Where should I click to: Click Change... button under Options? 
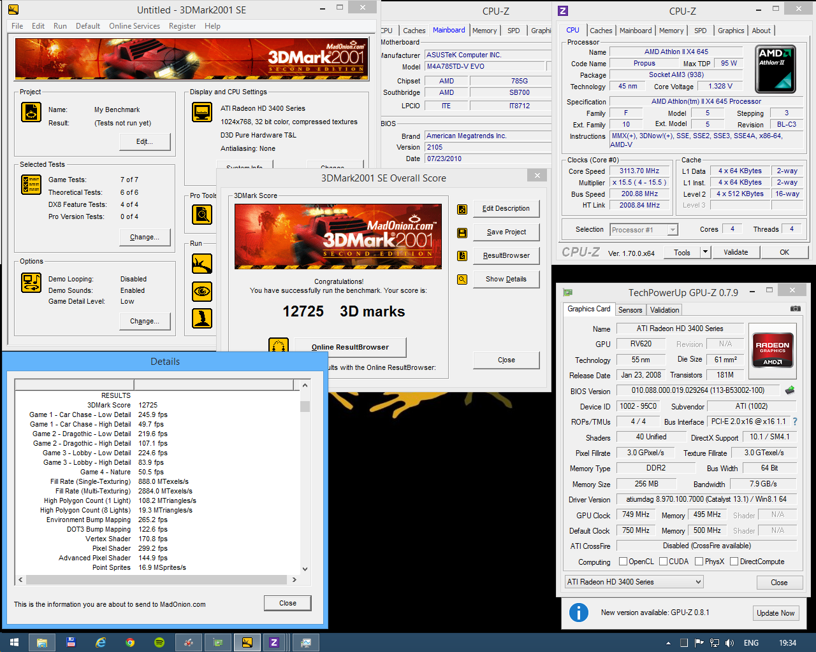click(x=145, y=322)
